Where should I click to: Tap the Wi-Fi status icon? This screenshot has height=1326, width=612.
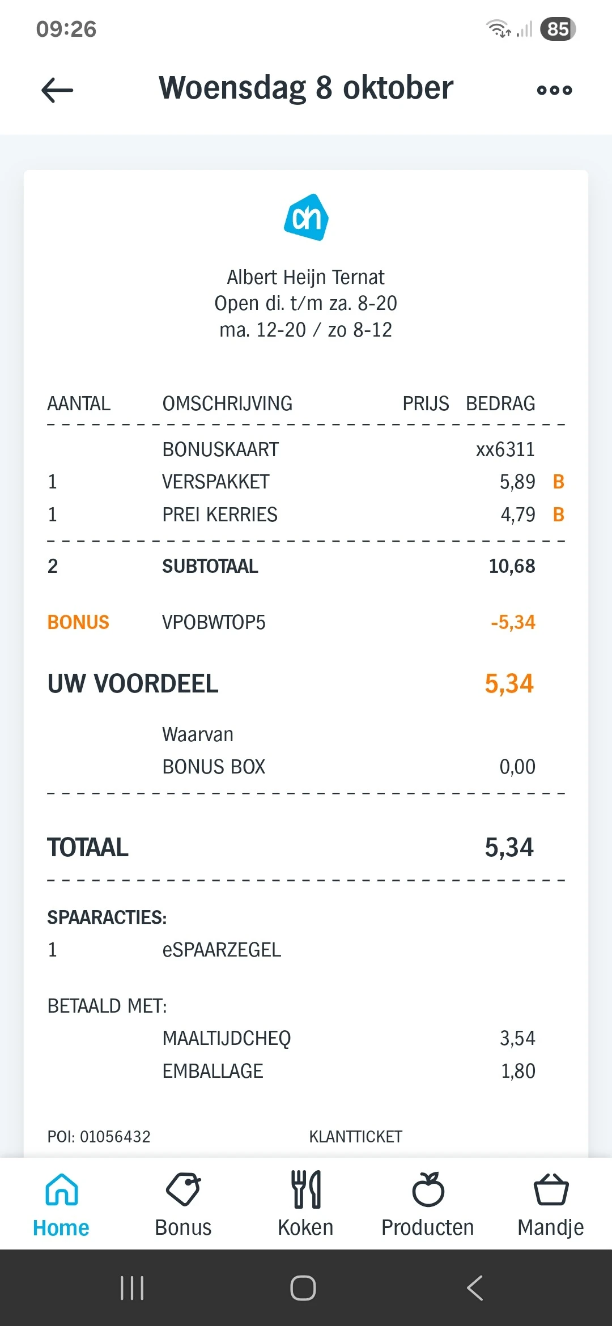tap(498, 28)
